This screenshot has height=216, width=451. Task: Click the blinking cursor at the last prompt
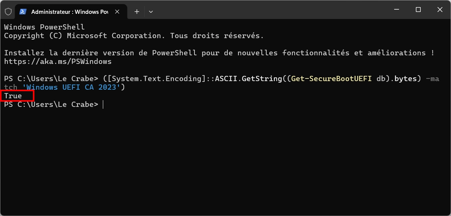(103, 105)
